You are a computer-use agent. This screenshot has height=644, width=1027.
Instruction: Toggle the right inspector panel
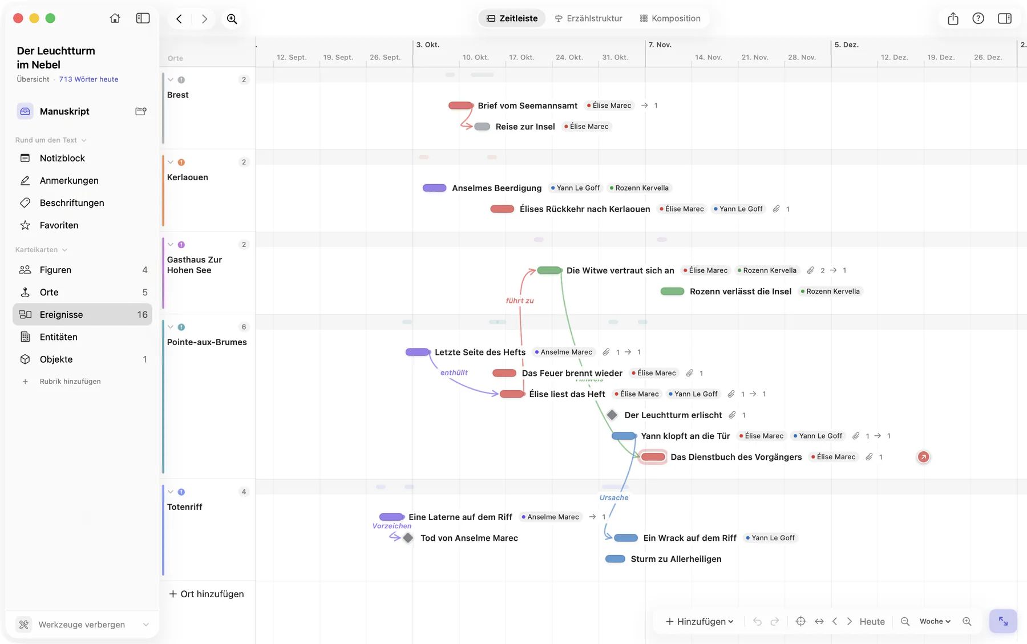tap(1005, 18)
